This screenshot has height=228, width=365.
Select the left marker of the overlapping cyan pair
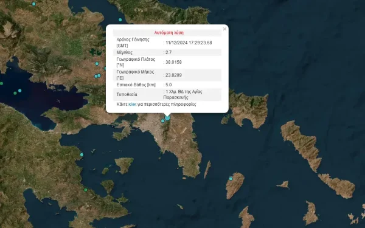point(96,76)
